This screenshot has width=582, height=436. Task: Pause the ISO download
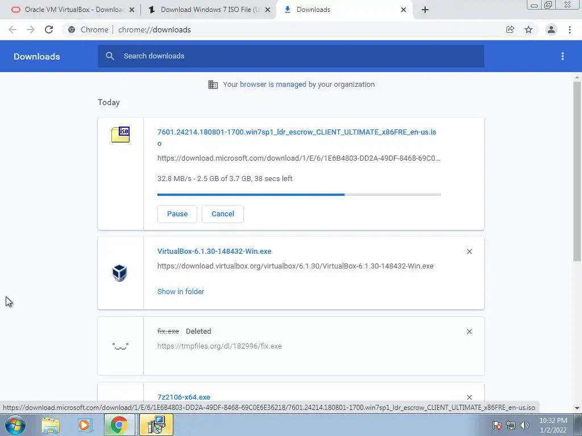(x=177, y=214)
